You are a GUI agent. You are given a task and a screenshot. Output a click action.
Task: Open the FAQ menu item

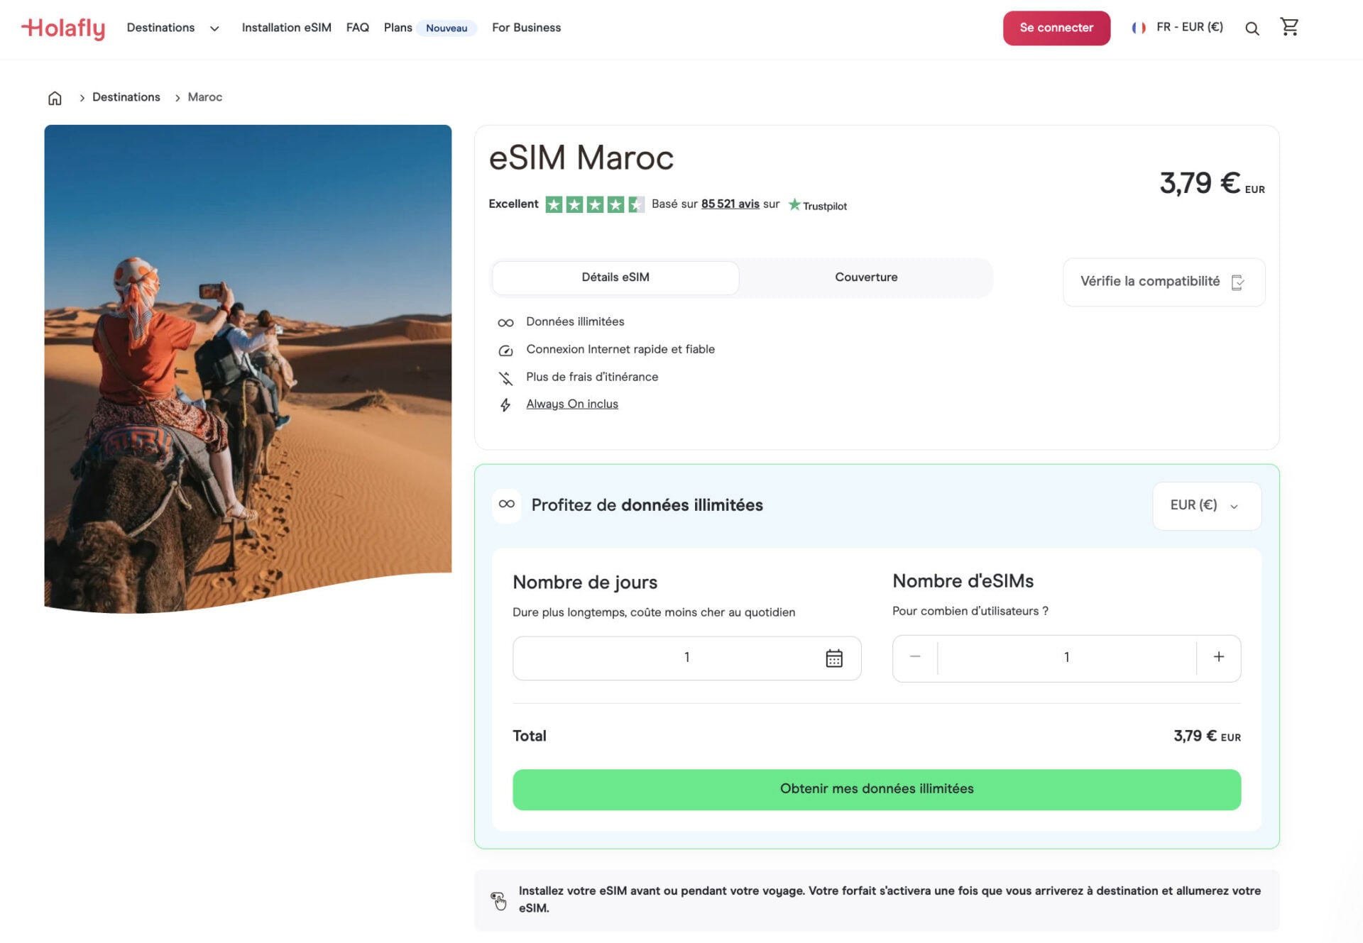357,28
